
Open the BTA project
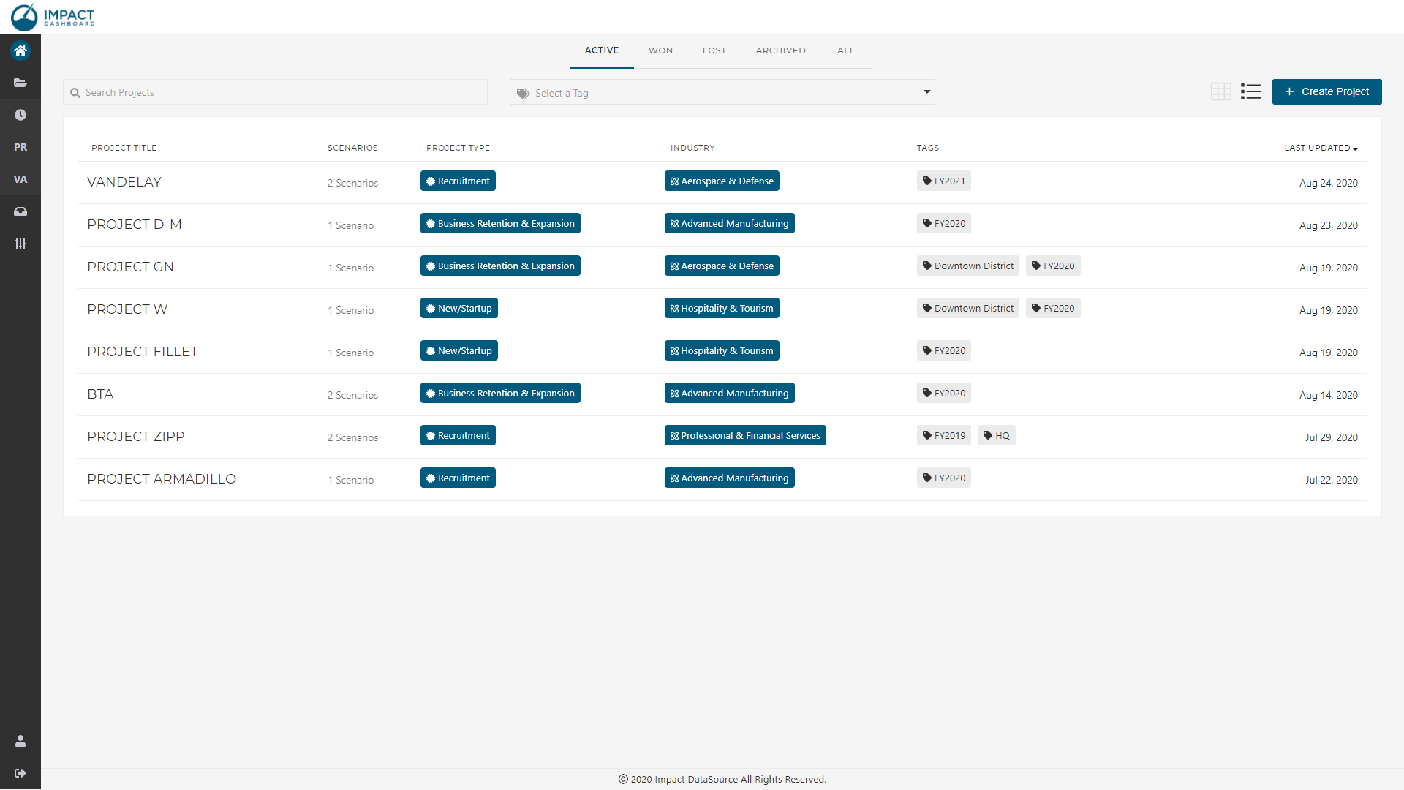click(100, 394)
